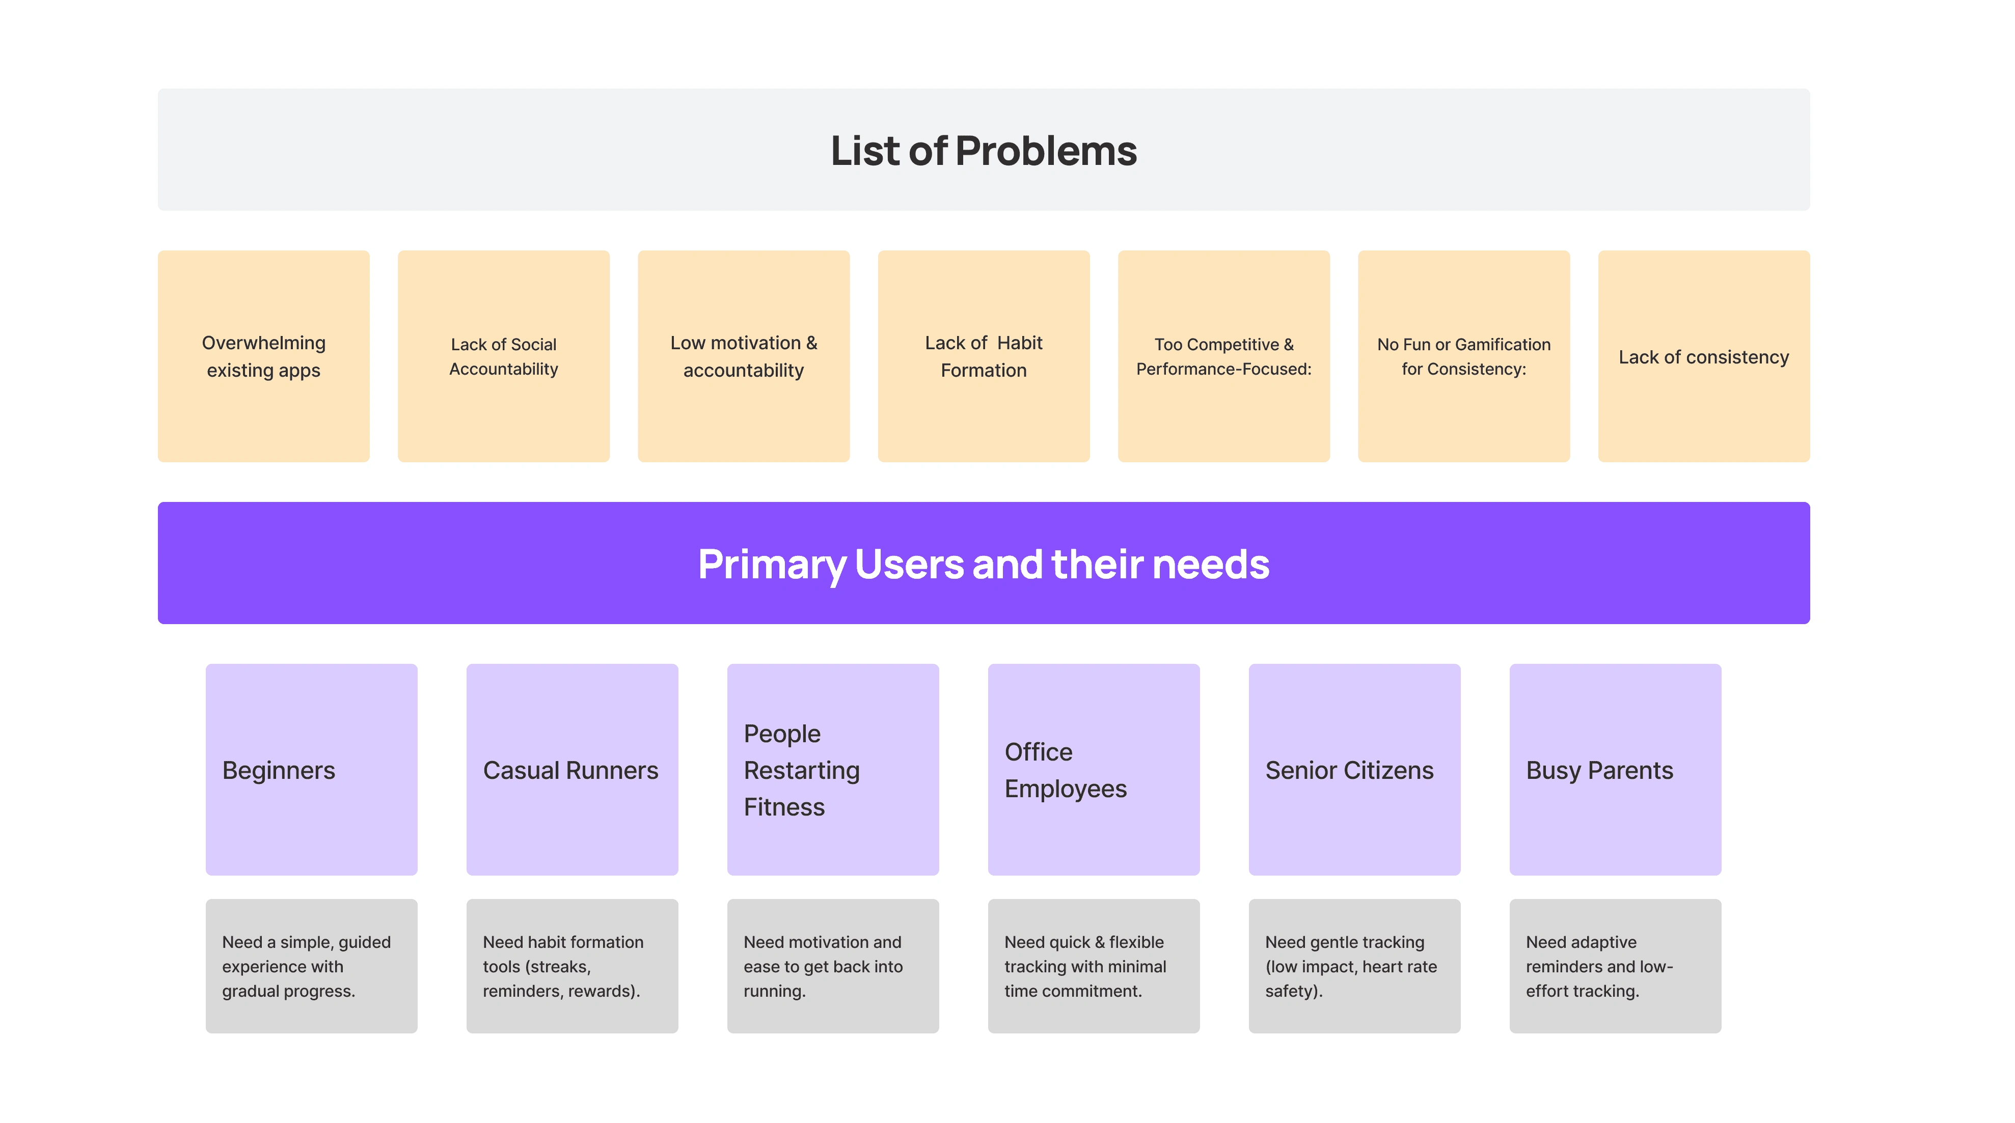Select the 'Lack of Social Accountability' note
The height and width of the screenshot is (1123, 2015).
coord(503,356)
